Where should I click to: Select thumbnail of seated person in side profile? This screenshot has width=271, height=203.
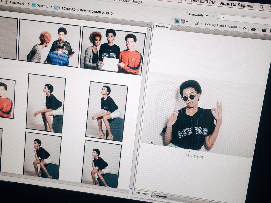(46, 104)
